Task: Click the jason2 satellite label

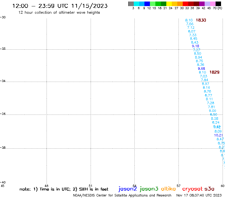Action: (128, 189)
